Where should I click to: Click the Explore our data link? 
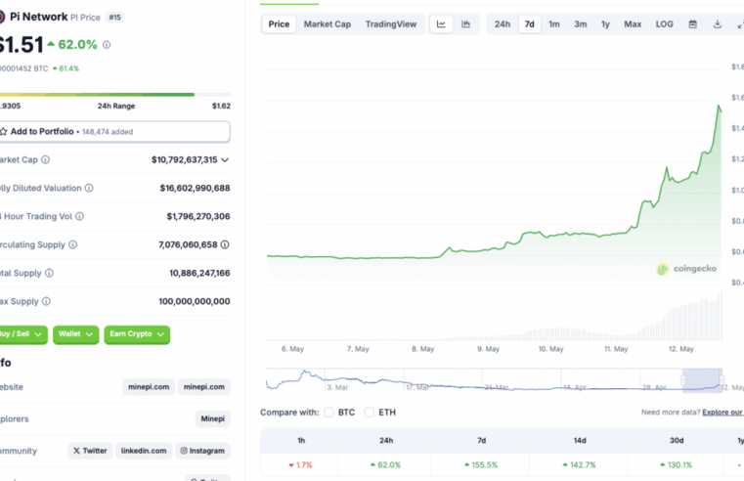click(722, 413)
